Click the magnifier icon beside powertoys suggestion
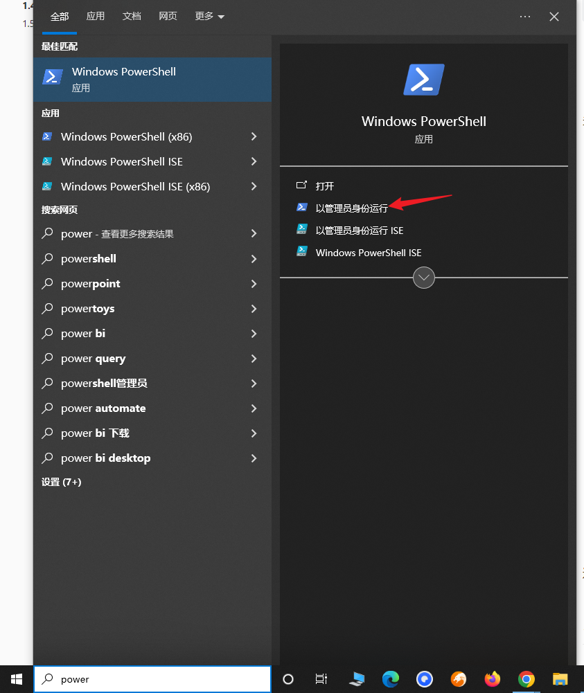 coord(47,309)
